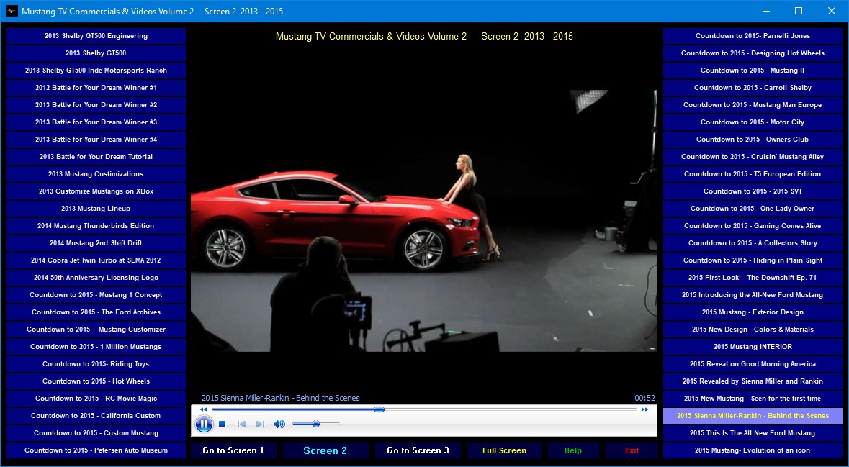The image size is (849, 467).
Task: Play Countdown to 2015 - Designing Hot Wheels
Action: (753, 53)
